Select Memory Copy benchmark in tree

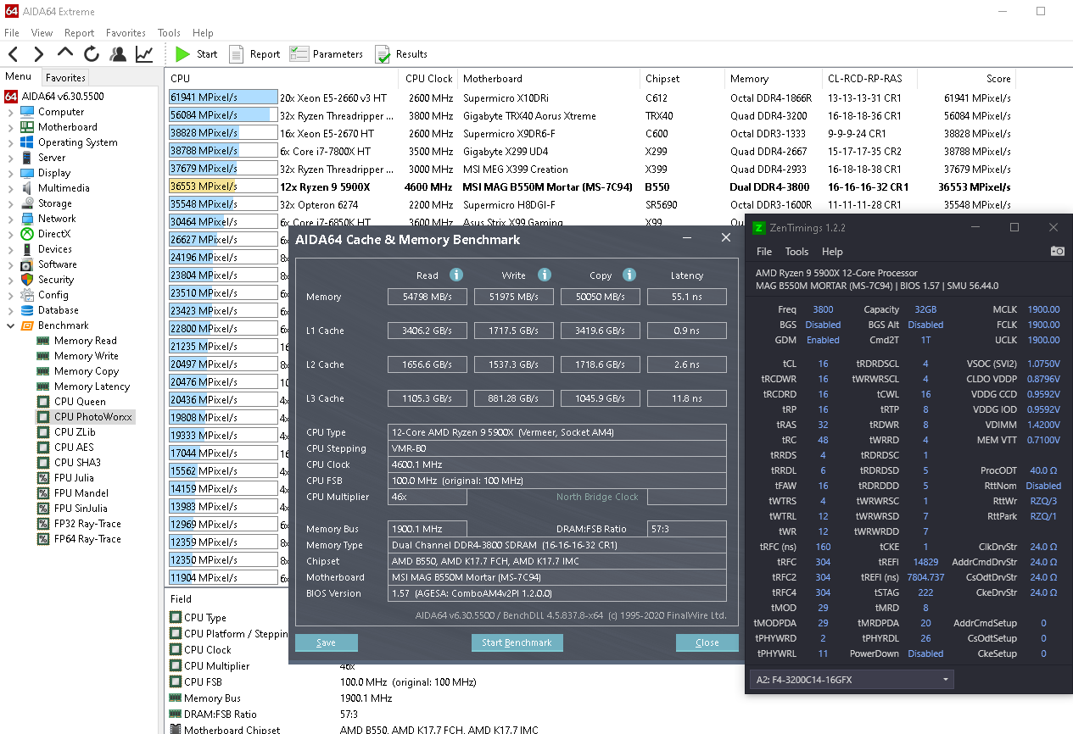(x=86, y=371)
